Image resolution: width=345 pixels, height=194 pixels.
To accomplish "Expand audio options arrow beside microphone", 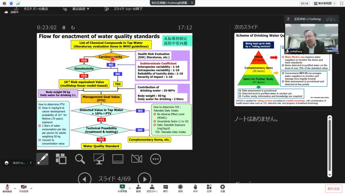I will (x=14, y=188).
